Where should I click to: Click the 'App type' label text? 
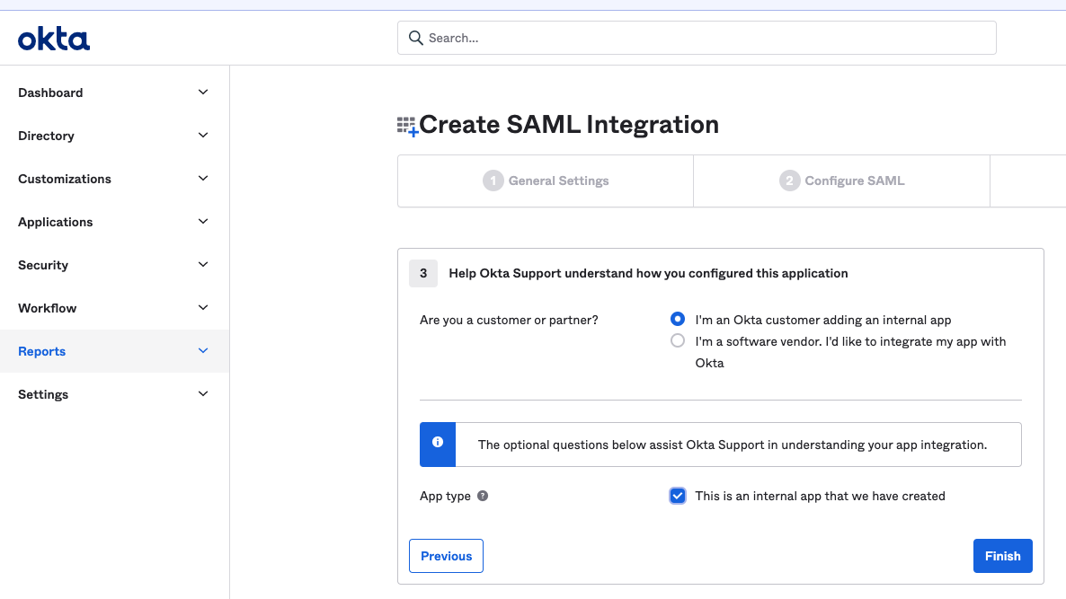click(445, 496)
